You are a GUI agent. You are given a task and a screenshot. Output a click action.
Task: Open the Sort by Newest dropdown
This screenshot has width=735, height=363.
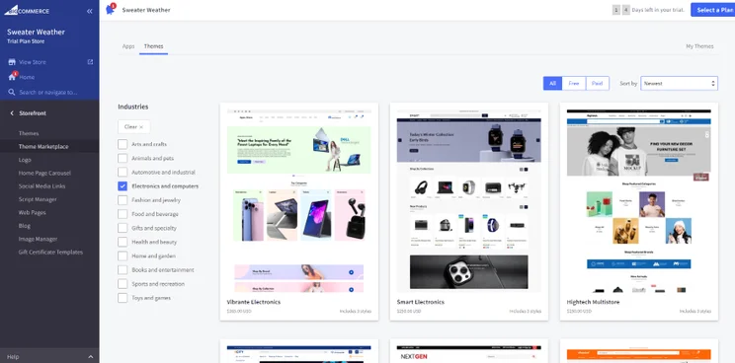pyautogui.click(x=679, y=83)
